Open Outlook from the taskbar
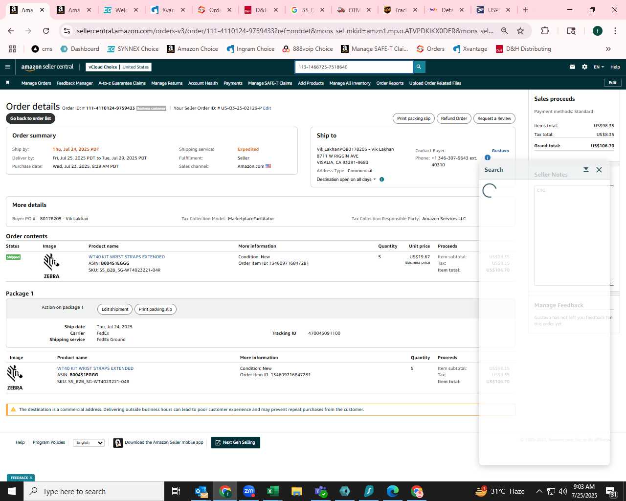This screenshot has height=501, width=626. [x=201, y=491]
